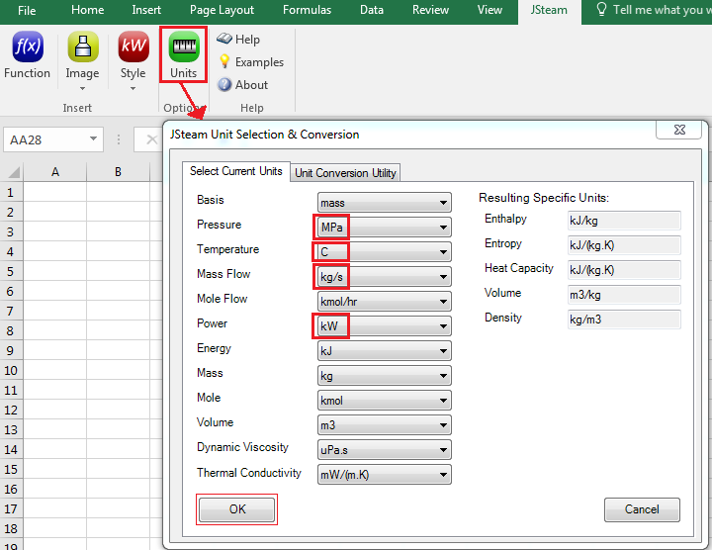Viewport: 712px width, 550px height.
Task: Click the Thermal Conductivity label
Action: [x=249, y=473]
